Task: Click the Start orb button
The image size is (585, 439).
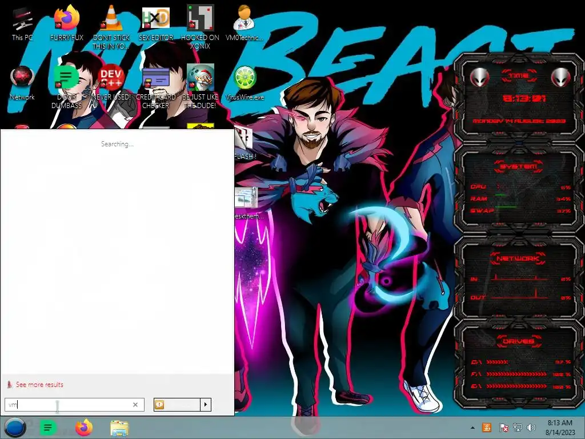Action: click(14, 428)
